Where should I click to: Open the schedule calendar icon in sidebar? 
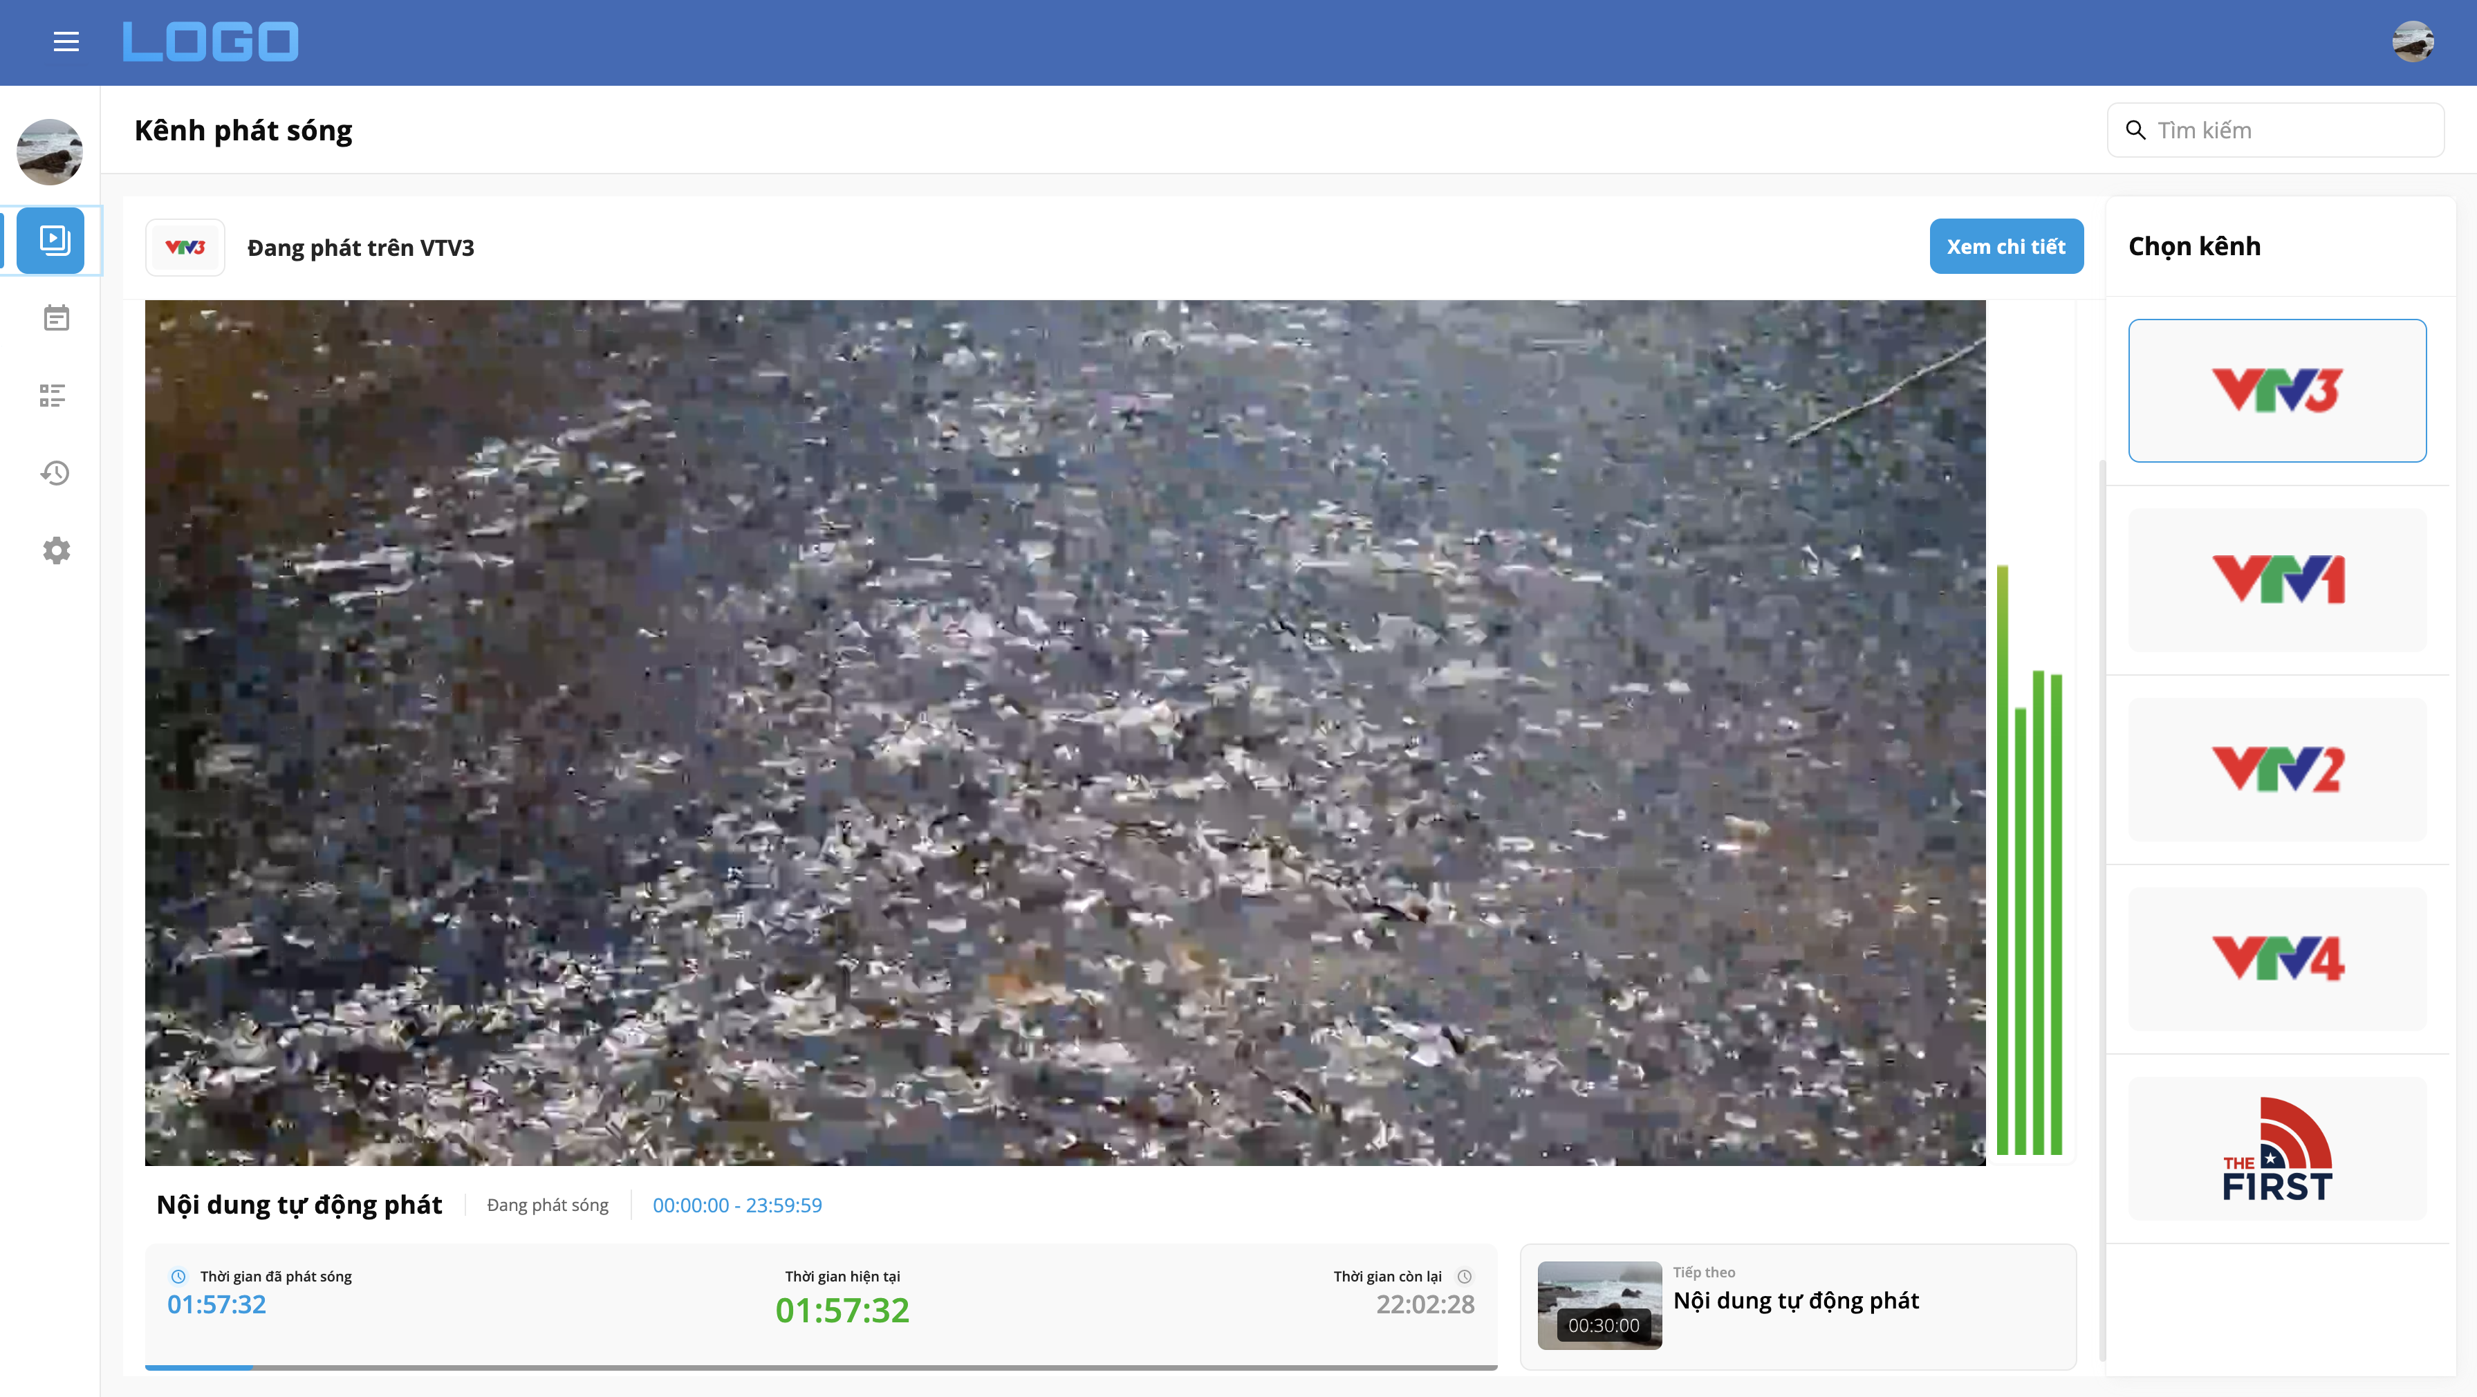(x=55, y=317)
